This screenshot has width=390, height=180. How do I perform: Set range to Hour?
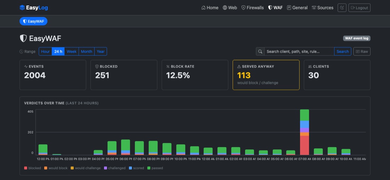(45, 52)
